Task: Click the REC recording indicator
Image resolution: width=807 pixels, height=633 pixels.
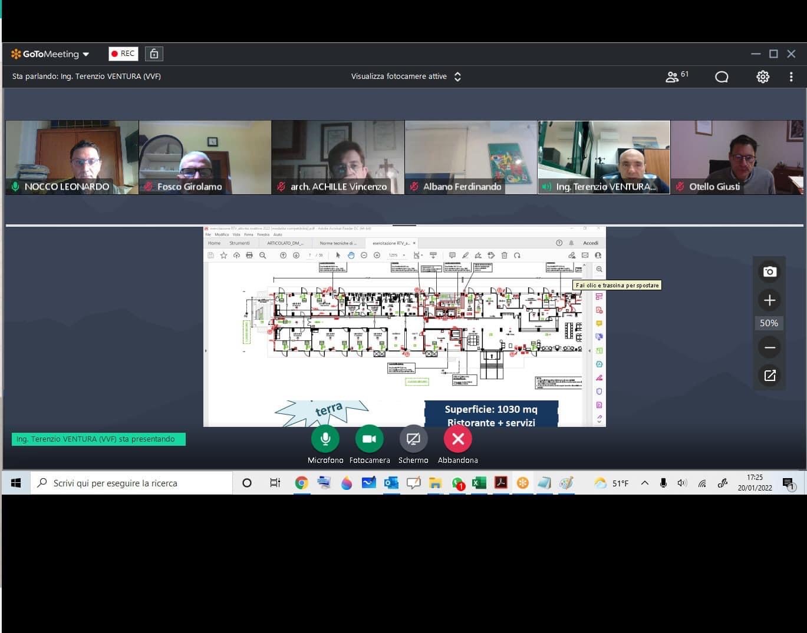Action: tap(123, 54)
